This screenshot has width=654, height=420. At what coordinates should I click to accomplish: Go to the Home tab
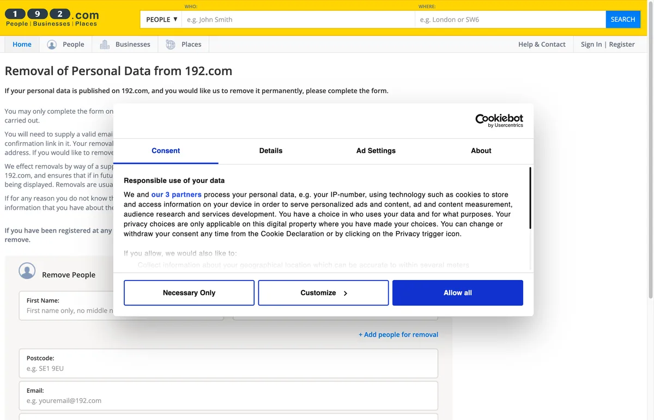[x=22, y=45]
